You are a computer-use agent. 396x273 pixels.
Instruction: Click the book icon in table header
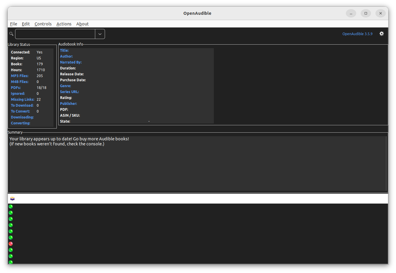pyautogui.click(x=12, y=199)
